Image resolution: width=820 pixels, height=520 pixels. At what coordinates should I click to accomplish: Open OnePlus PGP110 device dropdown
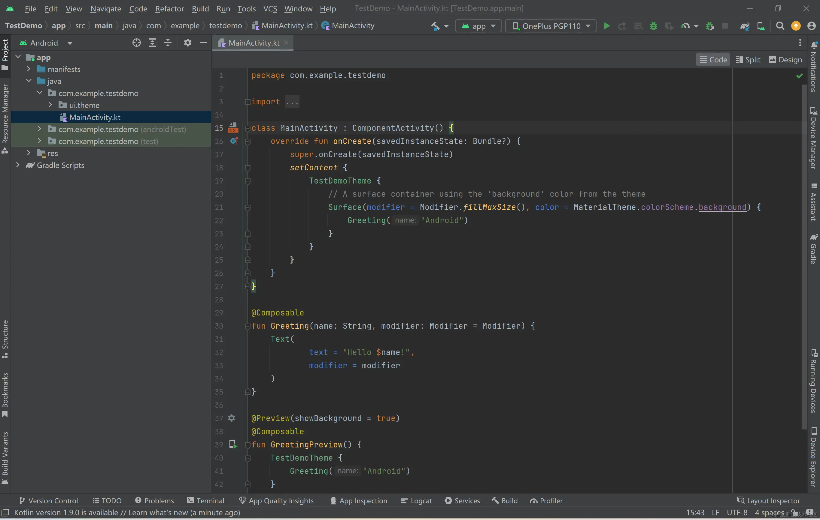click(x=551, y=26)
